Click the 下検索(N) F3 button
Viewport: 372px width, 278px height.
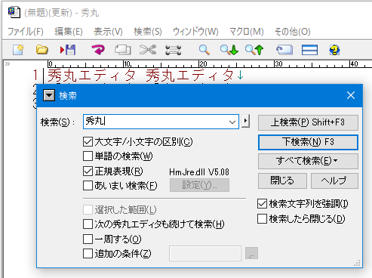click(308, 142)
